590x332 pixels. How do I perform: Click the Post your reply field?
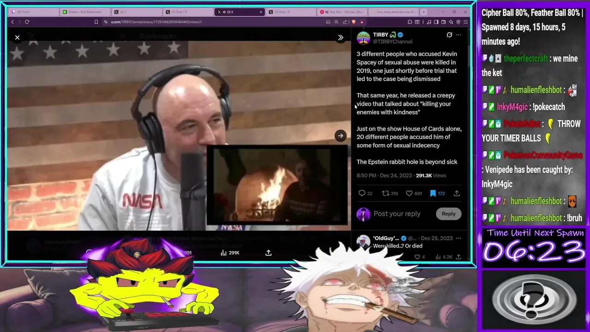[x=397, y=214]
